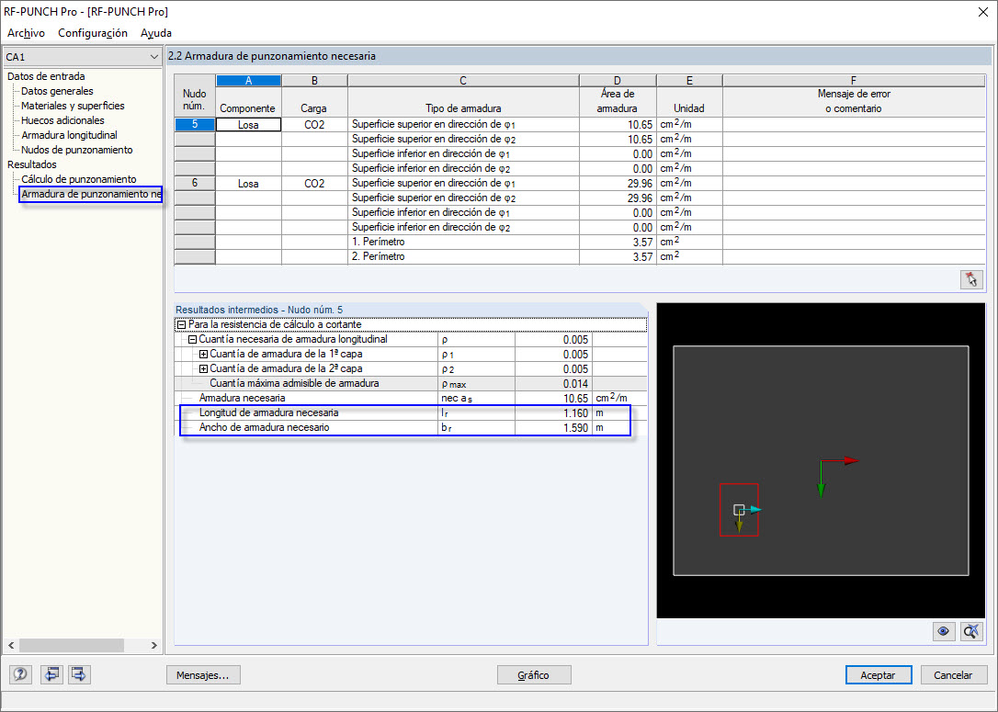The width and height of the screenshot is (998, 712).
Task: Select node row number 5 header
Action: 195,125
